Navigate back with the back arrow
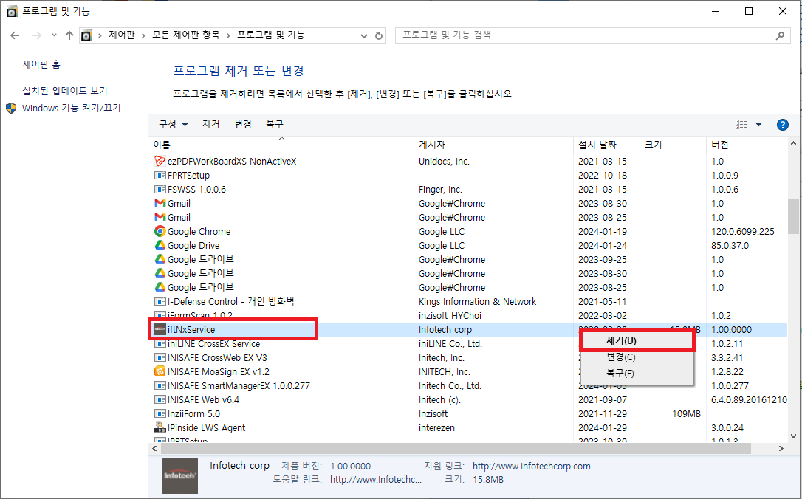The width and height of the screenshot is (802, 499). point(15,35)
